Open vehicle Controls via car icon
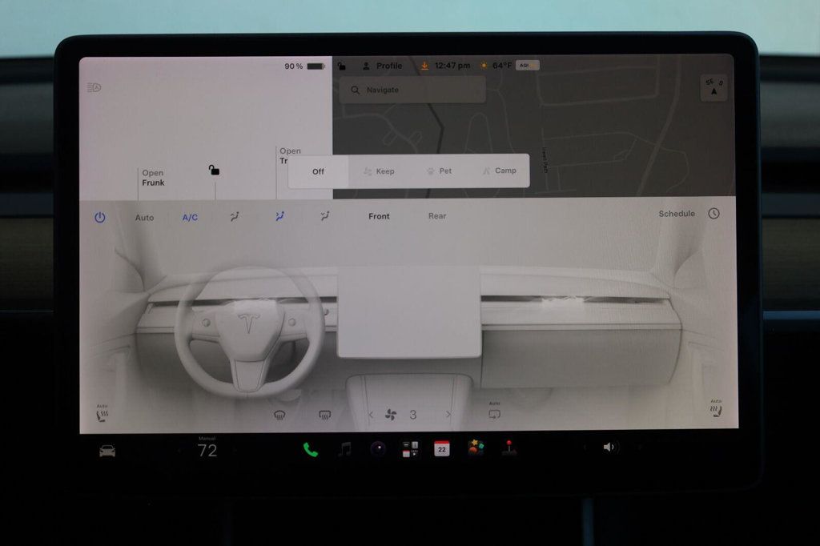820x546 pixels. pos(107,451)
